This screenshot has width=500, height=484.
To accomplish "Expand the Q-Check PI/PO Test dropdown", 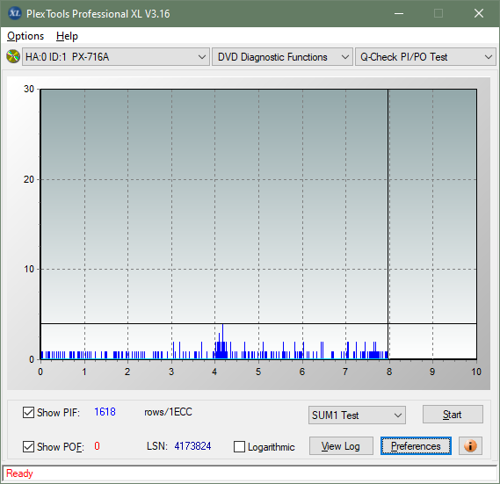I will [425, 57].
